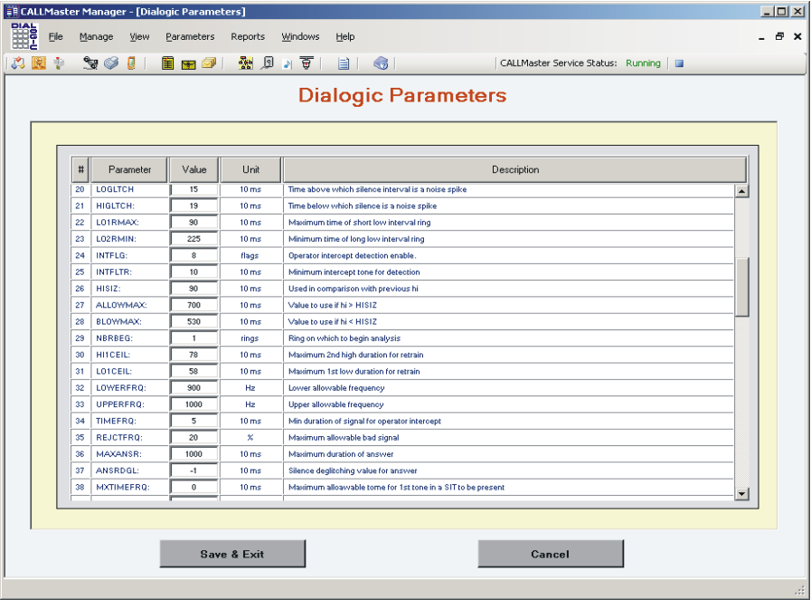Click the 'Operator intercept detection enable.' description
Image resolution: width=811 pixels, height=600 pixels.
[x=353, y=256]
